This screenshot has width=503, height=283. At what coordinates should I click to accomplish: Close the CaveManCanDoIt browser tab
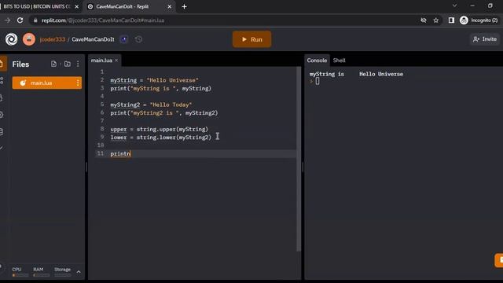(170, 6)
